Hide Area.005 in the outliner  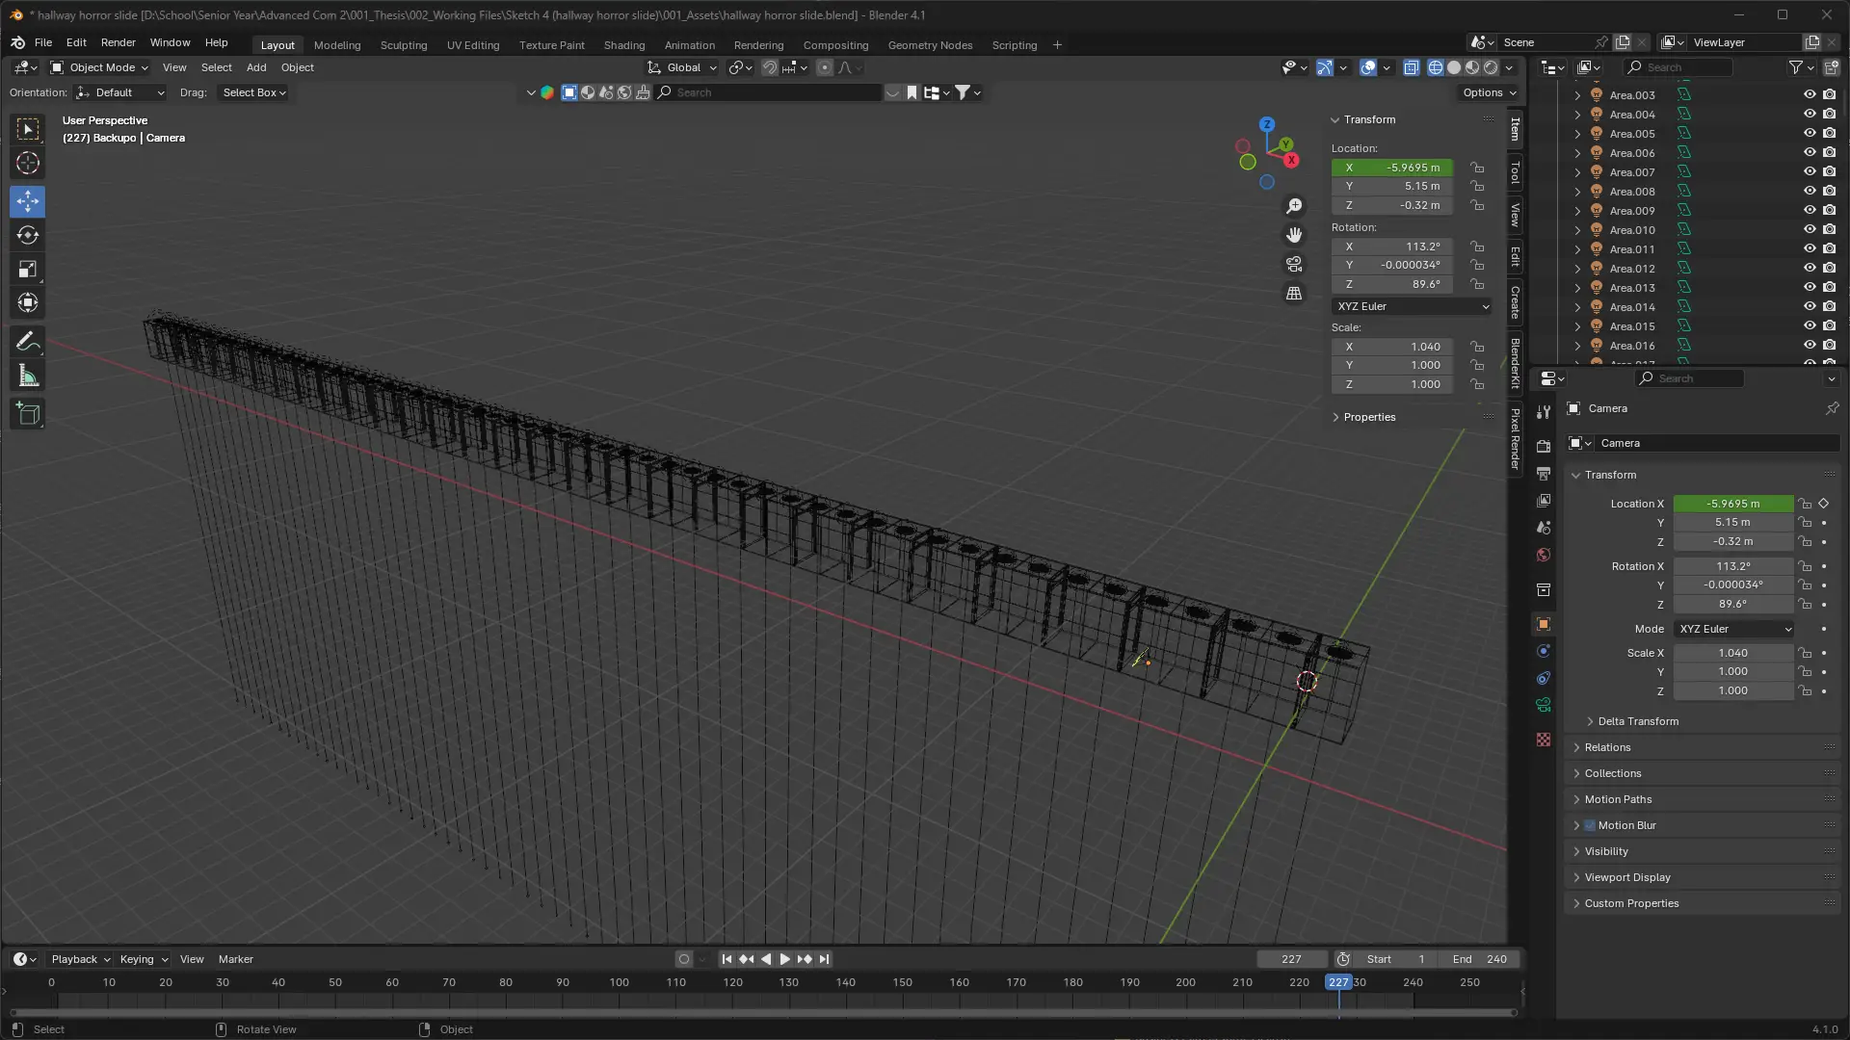point(1809,134)
